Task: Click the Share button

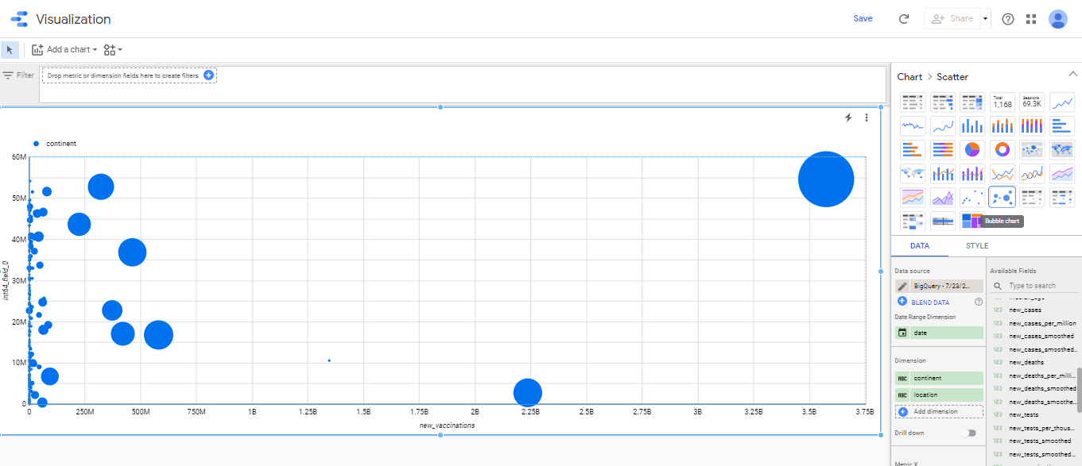Action: point(952,19)
